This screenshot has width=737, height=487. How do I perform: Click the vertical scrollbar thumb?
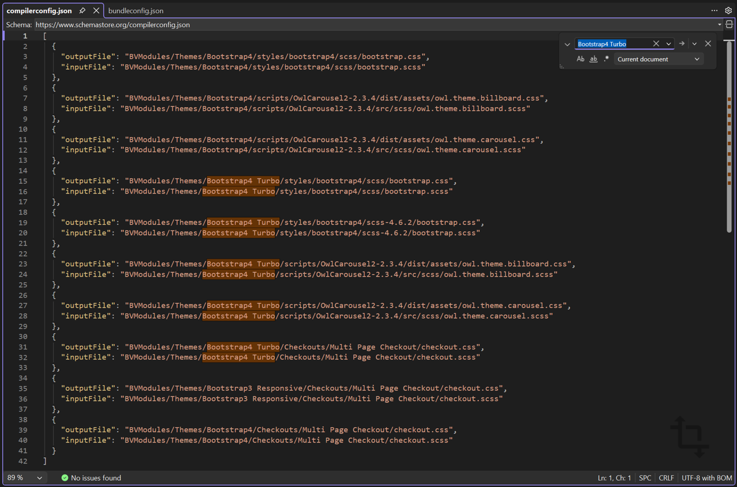pyautogui.click(x=729, y=137)
